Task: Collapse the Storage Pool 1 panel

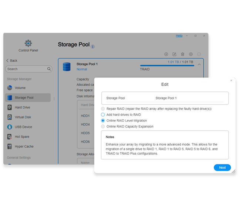Action: (x=199, y=64)
